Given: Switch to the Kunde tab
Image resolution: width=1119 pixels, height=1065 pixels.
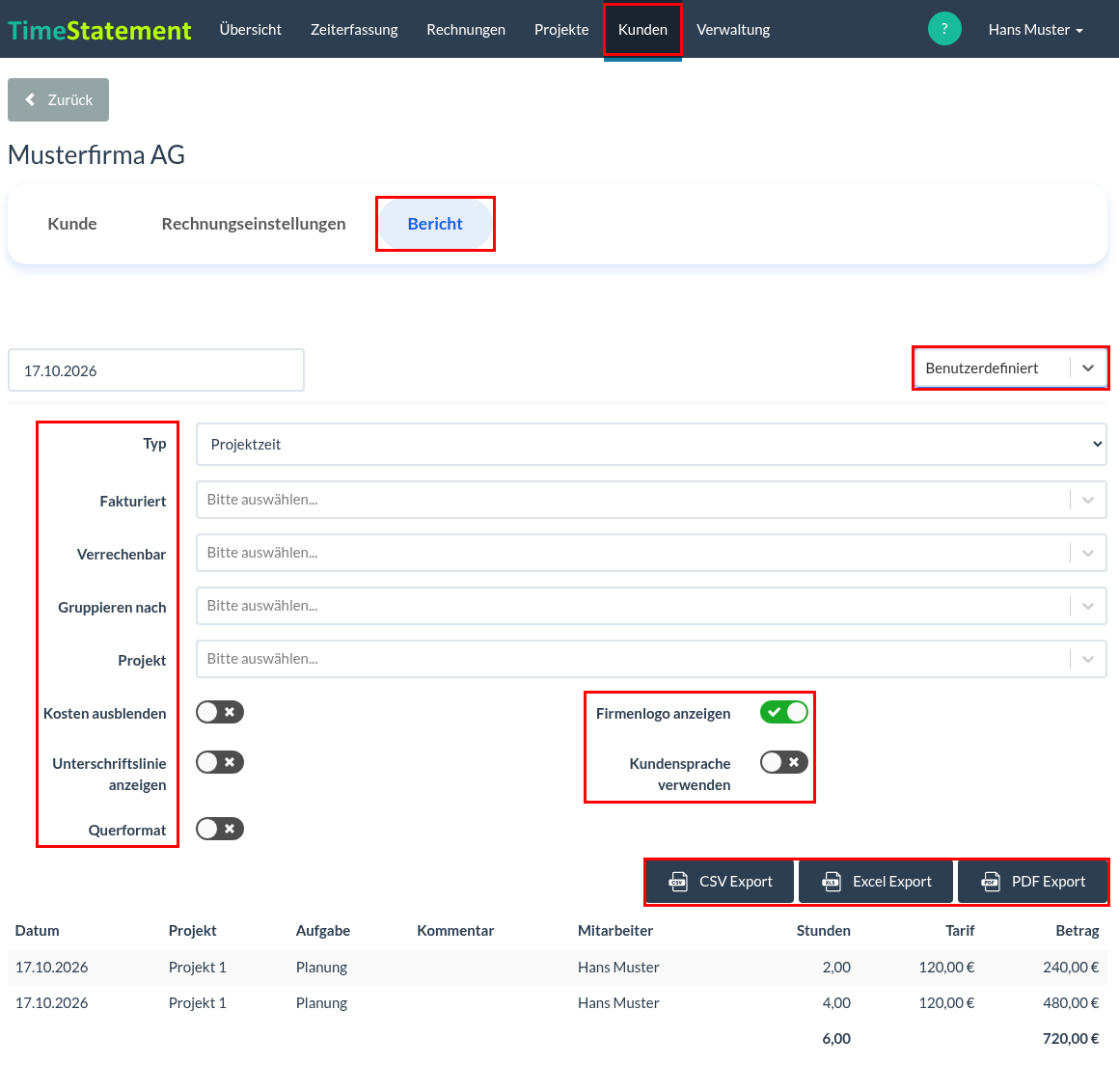Looking at the screenshot, I should point(72,224).
